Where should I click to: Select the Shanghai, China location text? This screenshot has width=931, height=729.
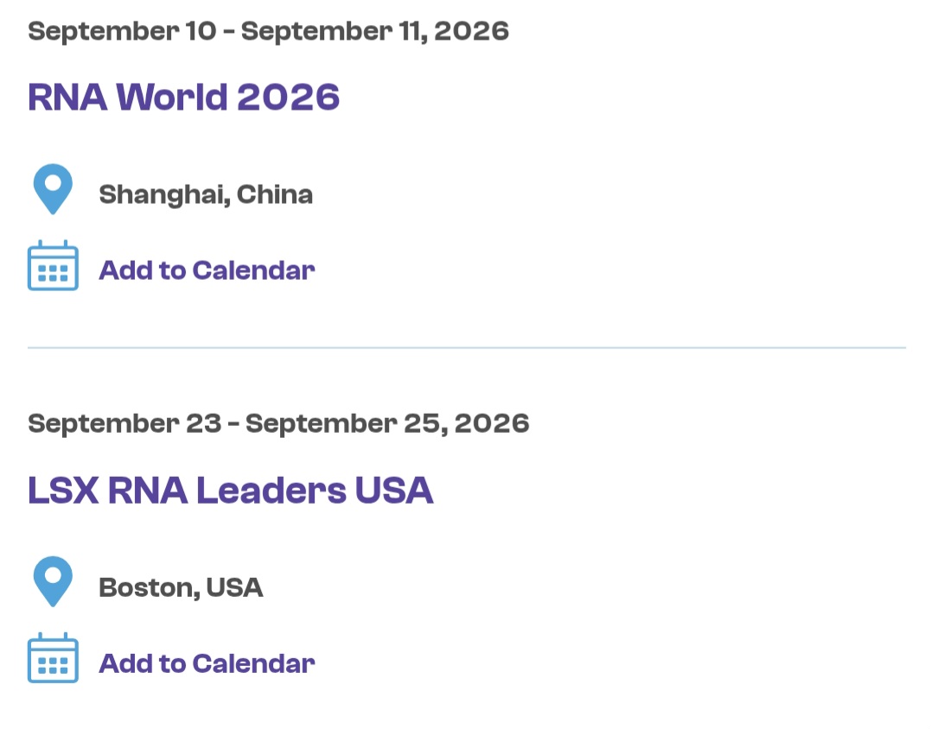206,195
